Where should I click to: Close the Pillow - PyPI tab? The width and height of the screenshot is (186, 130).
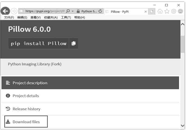click(x=145, y=12)
